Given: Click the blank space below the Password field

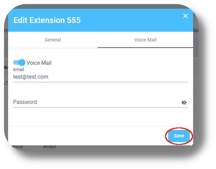Looking at the screenshot, I should click(101, 117).
